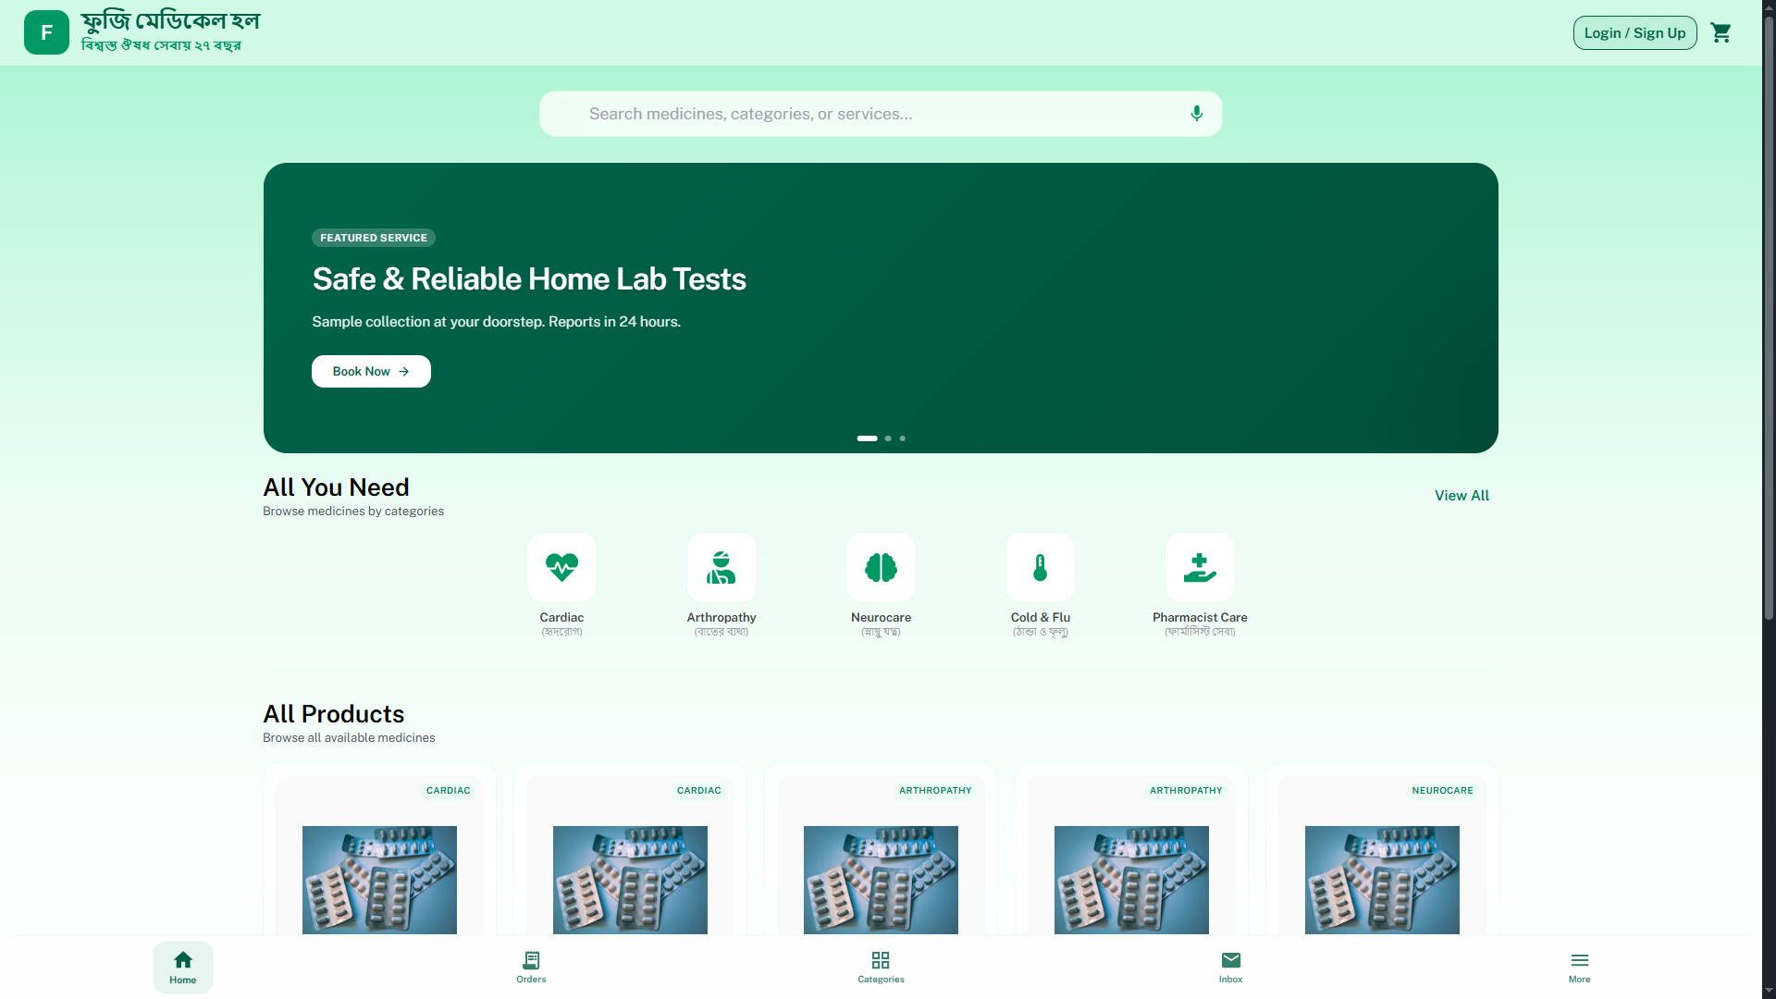
Task: Click Book Now on the banner
Action: [371, 371]
